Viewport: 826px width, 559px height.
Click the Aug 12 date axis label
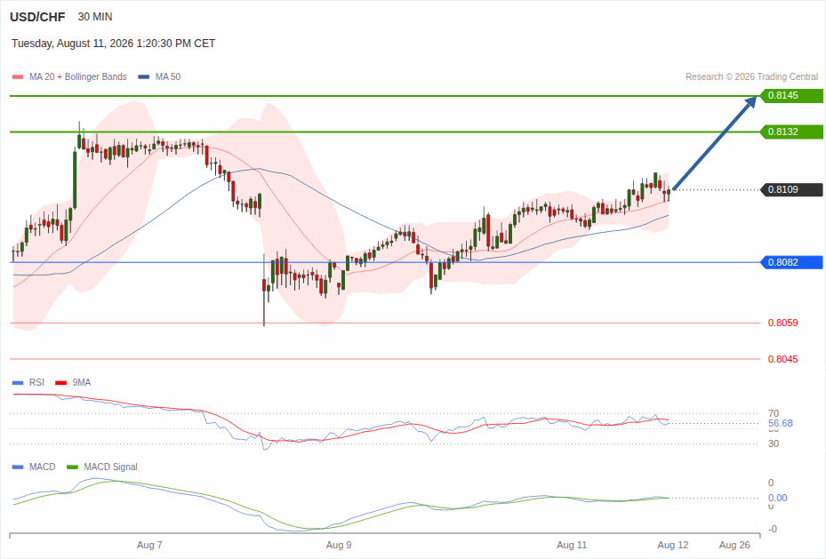tap(673, 545)
